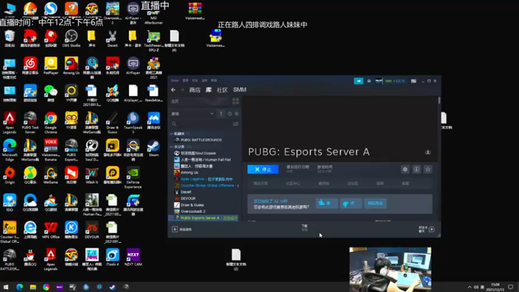Viewport: 519px width, 292px height.
Task: Open the Windows notification center icon
Action: tap(511, 287)
